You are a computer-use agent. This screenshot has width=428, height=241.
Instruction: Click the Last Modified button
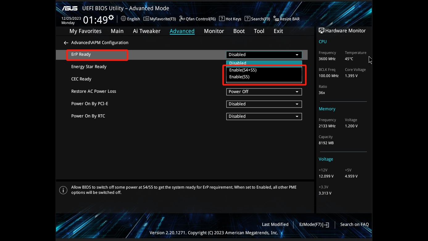[275, 224]
